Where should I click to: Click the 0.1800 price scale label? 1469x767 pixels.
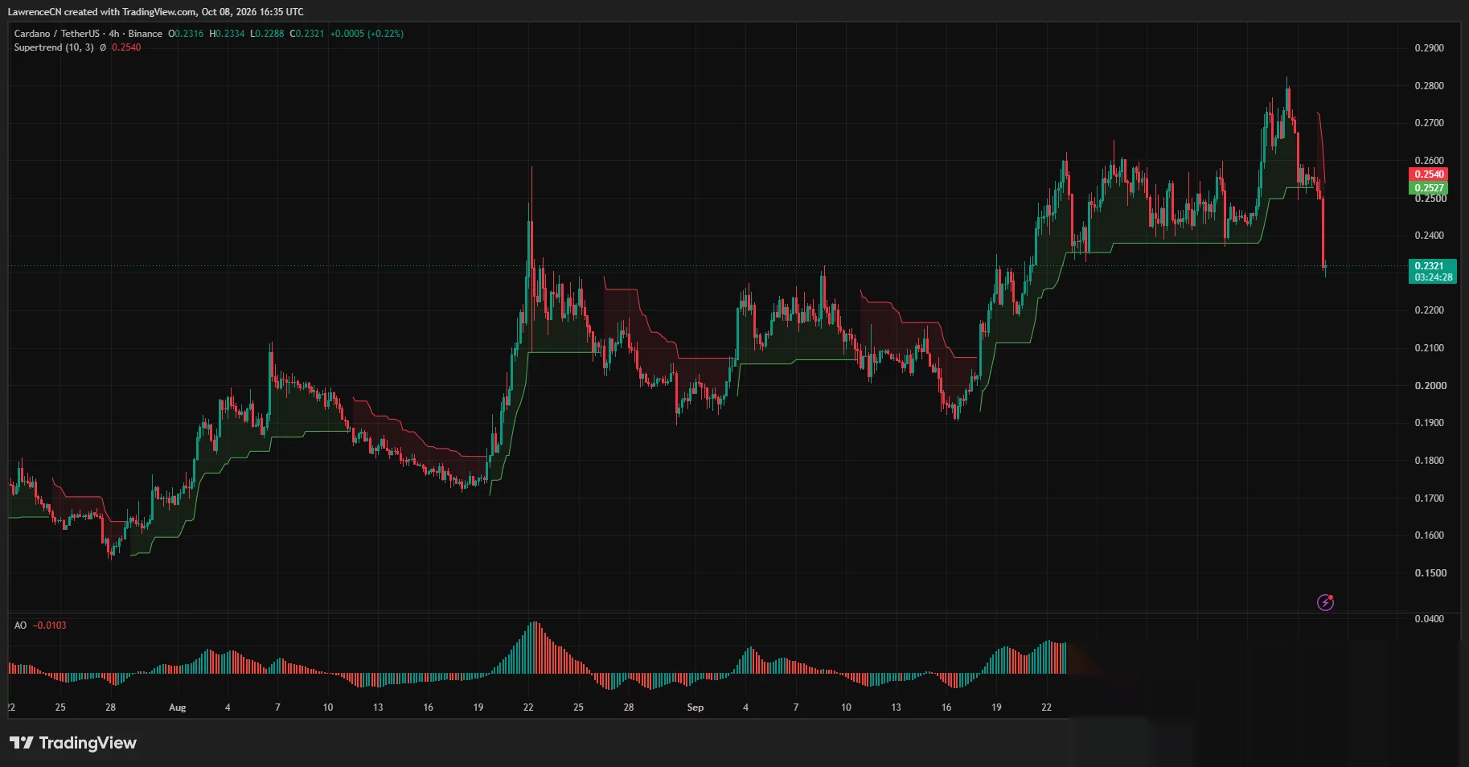(1429, 461)
